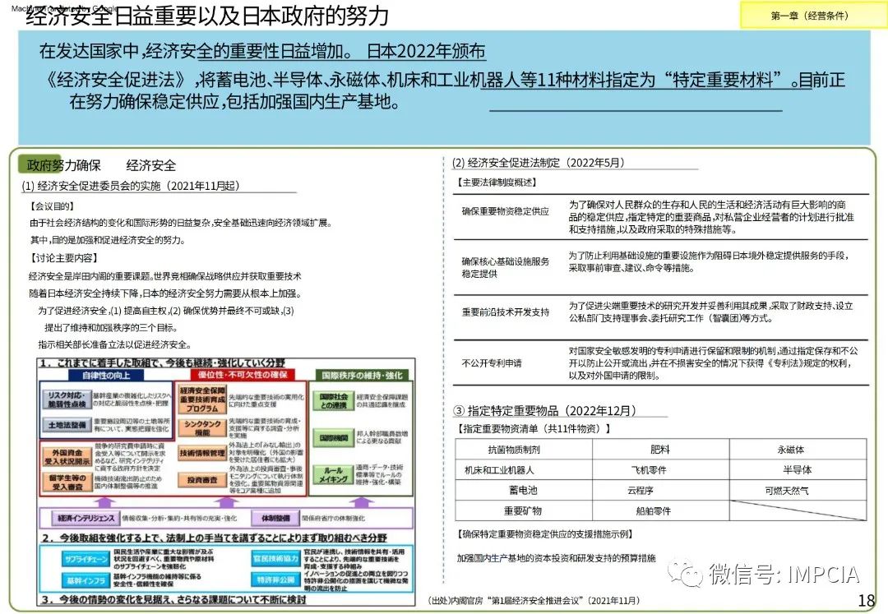Select the 土地法整備 box in diagram
888x614 pixels.
tap(67, 425)
